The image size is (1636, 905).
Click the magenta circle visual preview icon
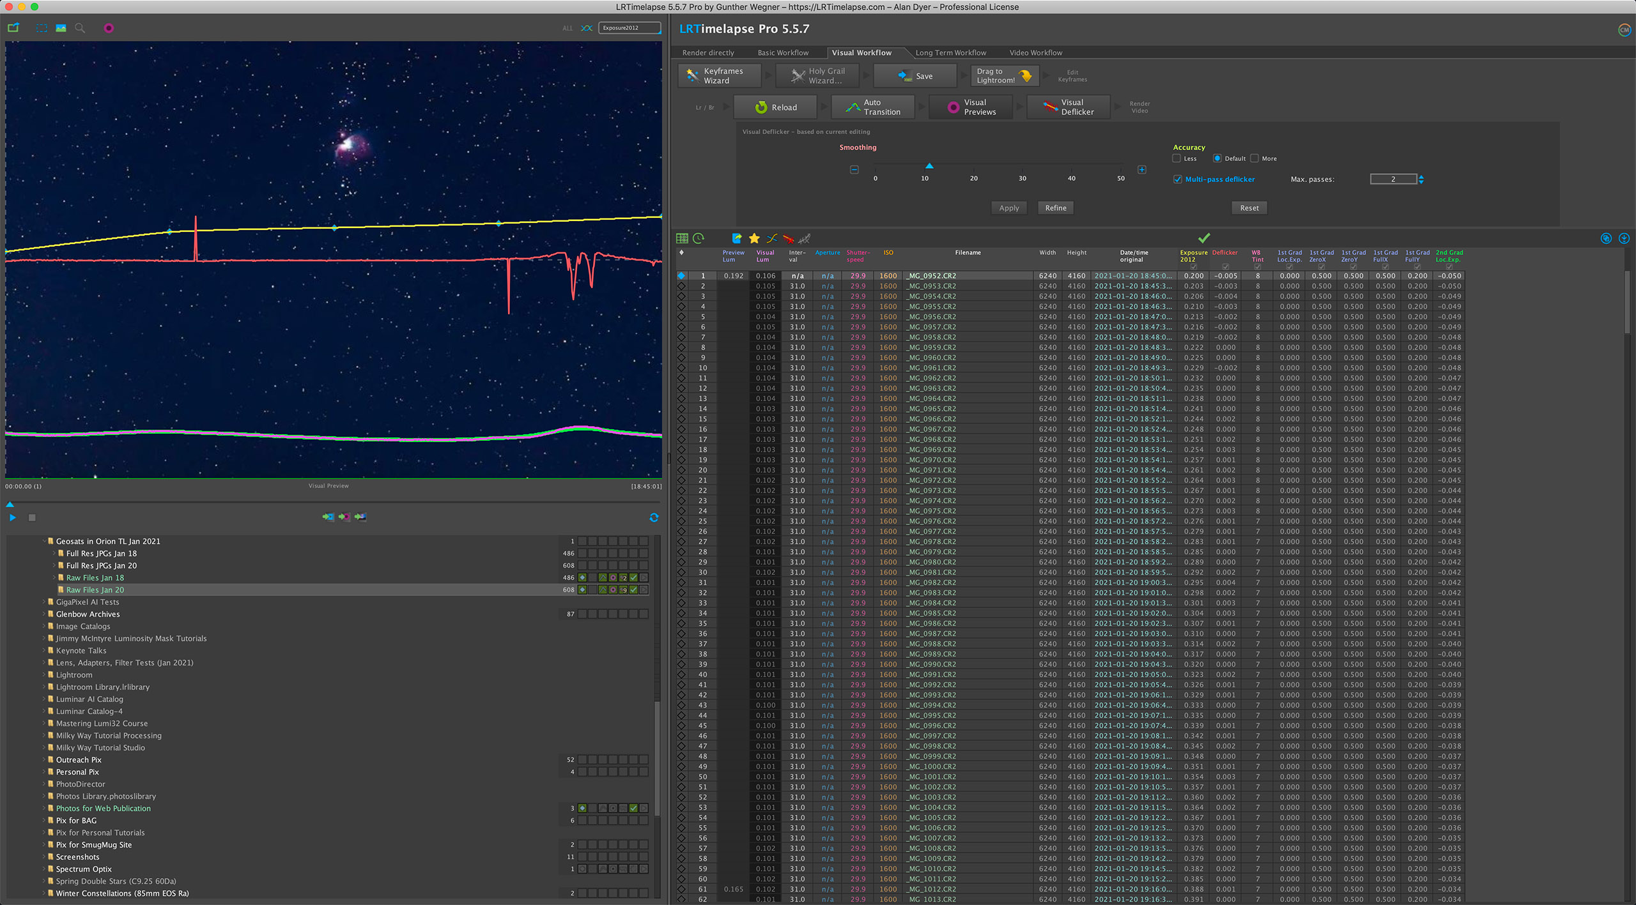(x=109, y=28)
